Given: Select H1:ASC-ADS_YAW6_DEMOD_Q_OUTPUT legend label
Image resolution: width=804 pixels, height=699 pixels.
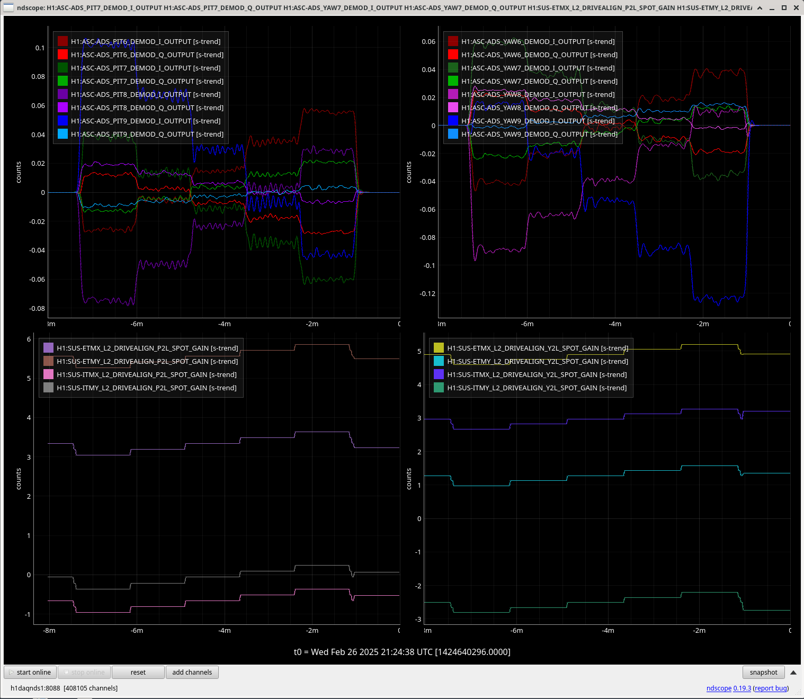Looking at the screenshot, I should point(539,55).
